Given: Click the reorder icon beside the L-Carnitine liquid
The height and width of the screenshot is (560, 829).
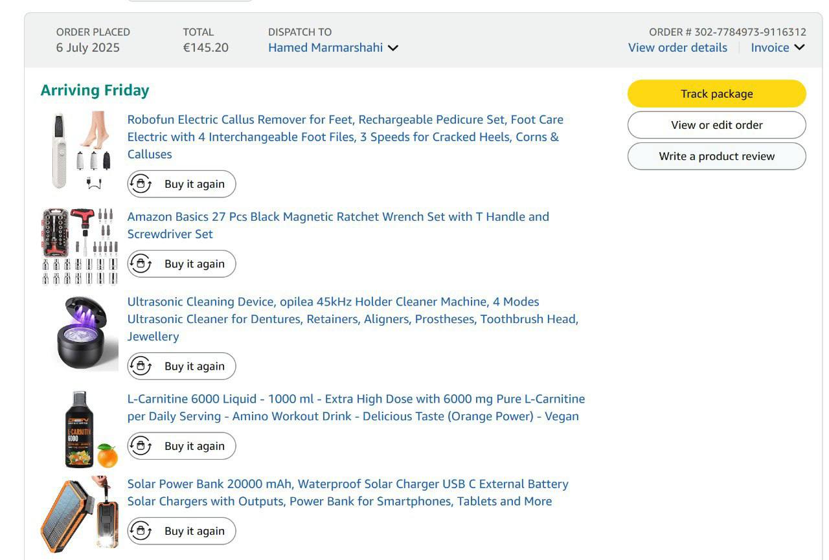Looking at the screenshot, I should coord(141,446).
